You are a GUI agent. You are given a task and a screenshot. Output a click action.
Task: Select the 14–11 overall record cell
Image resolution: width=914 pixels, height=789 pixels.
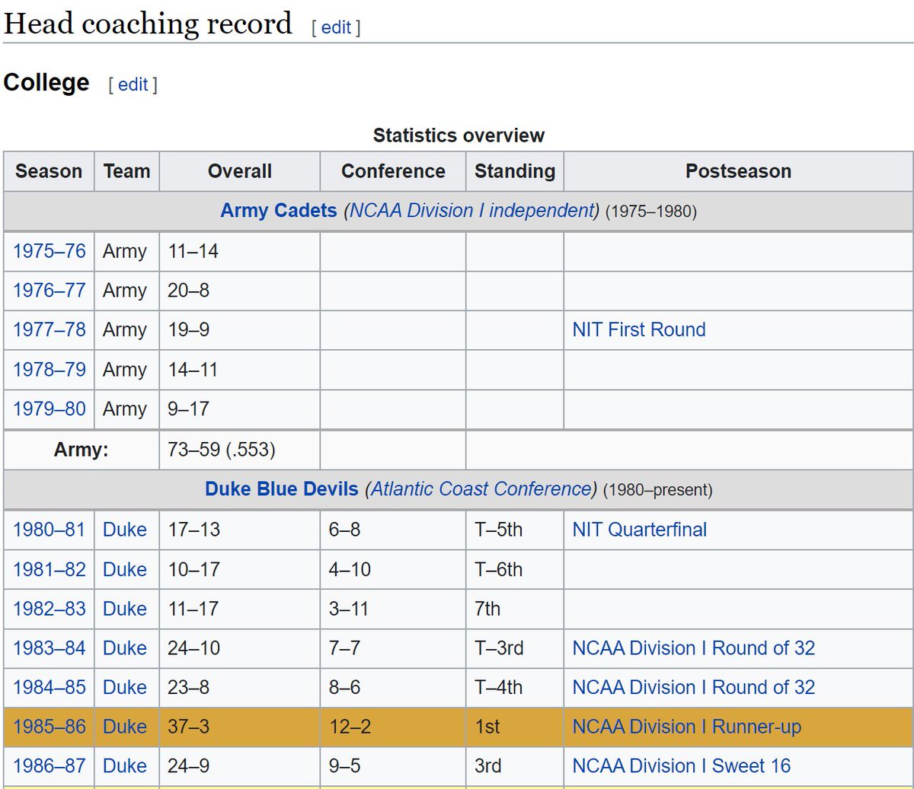pos(240,370)
